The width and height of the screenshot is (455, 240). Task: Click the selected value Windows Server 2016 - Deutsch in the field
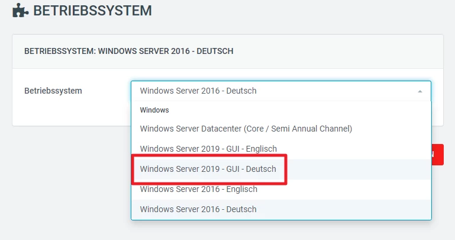click(x=198, y=91)
